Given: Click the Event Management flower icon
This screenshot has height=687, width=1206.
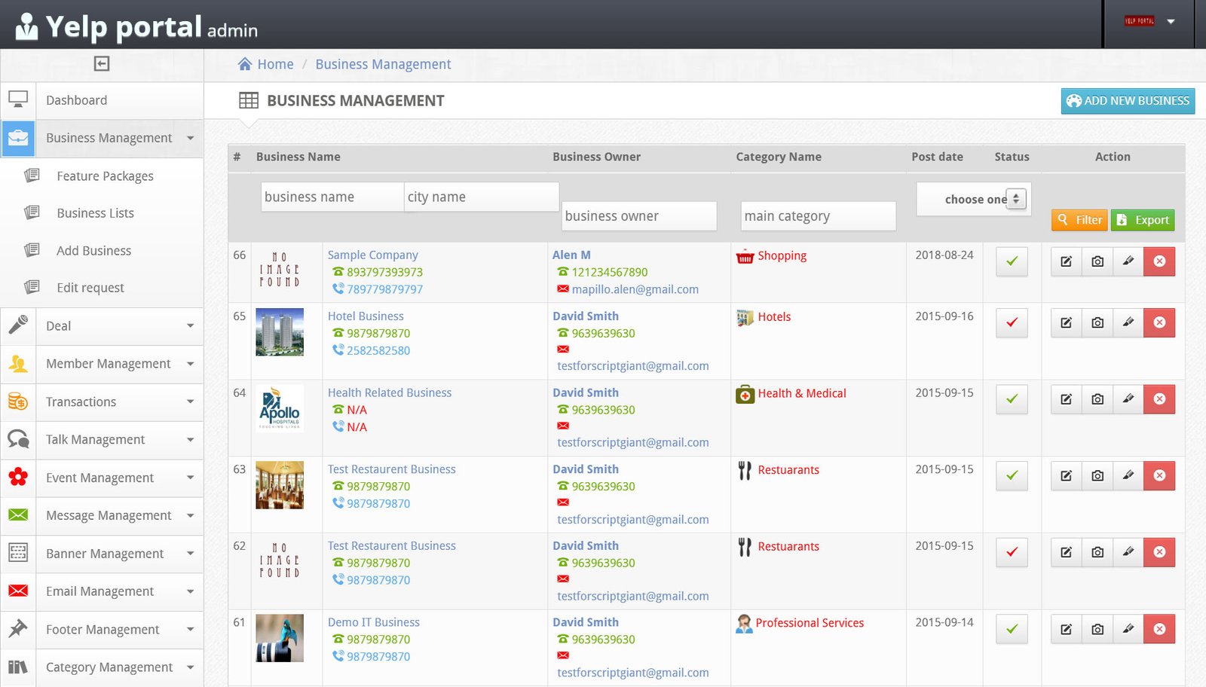Looking at the screenshot, I should [x=18, y=477].
